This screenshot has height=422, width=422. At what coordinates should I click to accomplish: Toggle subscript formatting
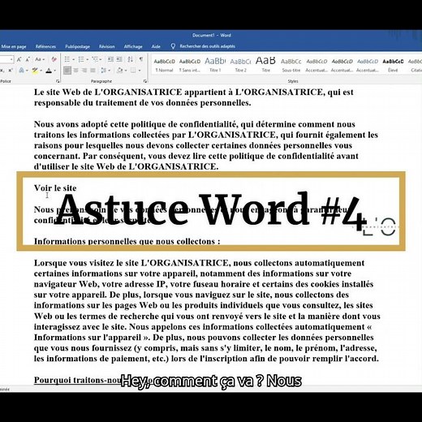pos(2,71)
